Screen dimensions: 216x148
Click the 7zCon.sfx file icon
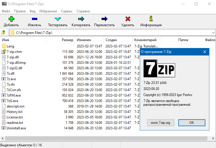click(x=4, y=90)
